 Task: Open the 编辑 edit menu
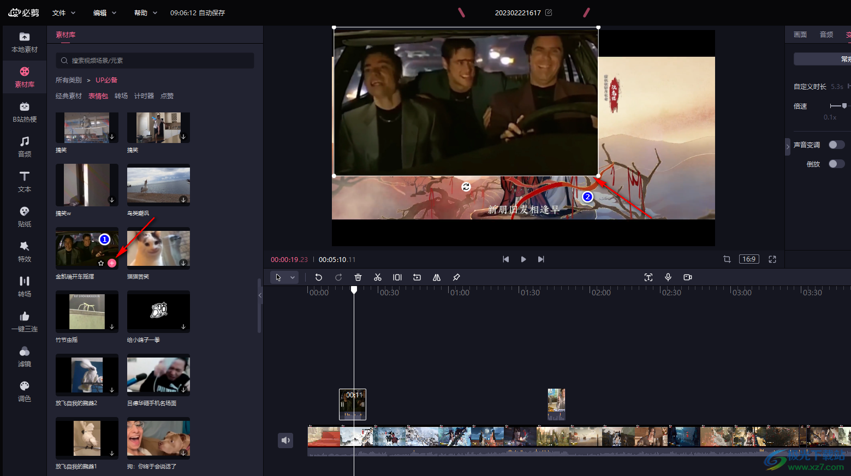tap(105, 13)
